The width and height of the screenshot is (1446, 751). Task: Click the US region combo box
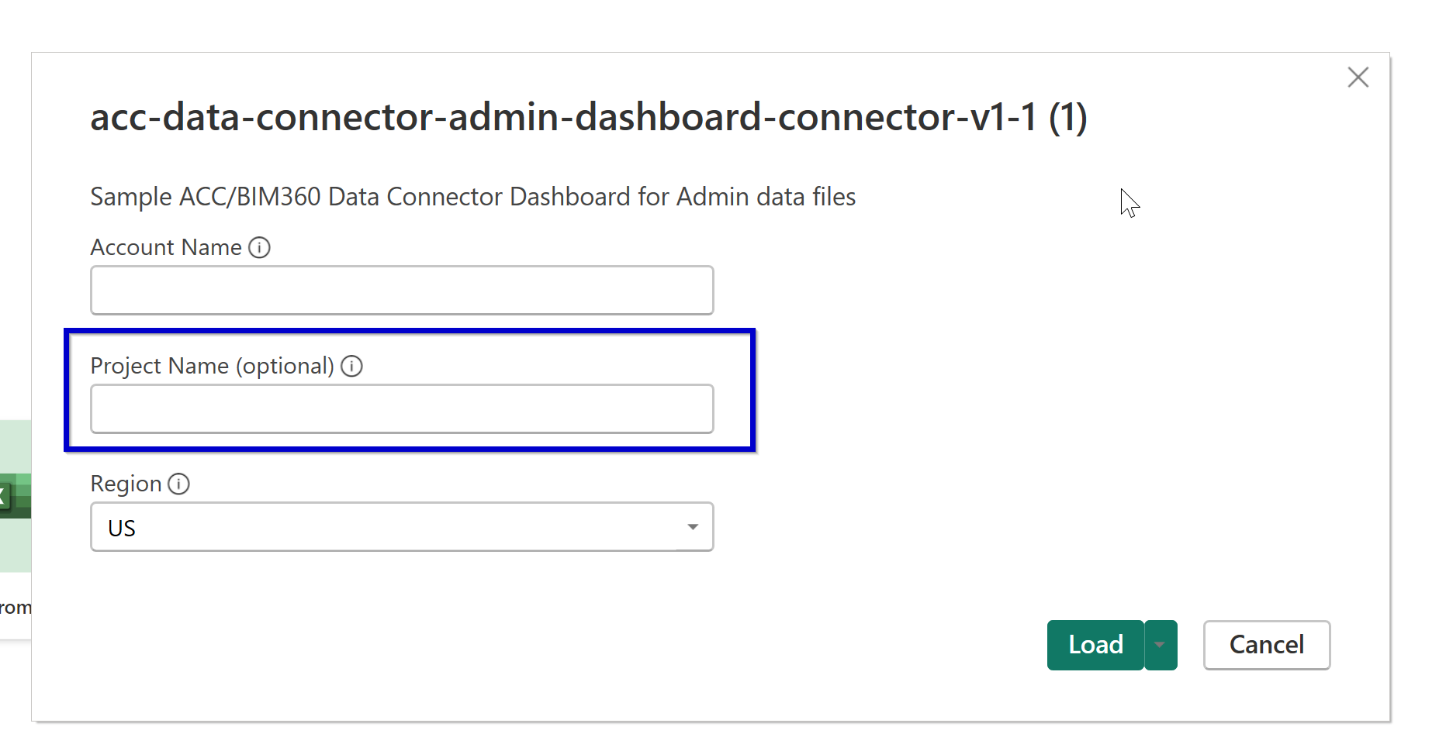pyautogui.click(x=402, y=527)
